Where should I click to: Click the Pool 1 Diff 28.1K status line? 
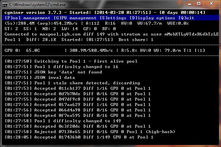[x=79, y=40]
